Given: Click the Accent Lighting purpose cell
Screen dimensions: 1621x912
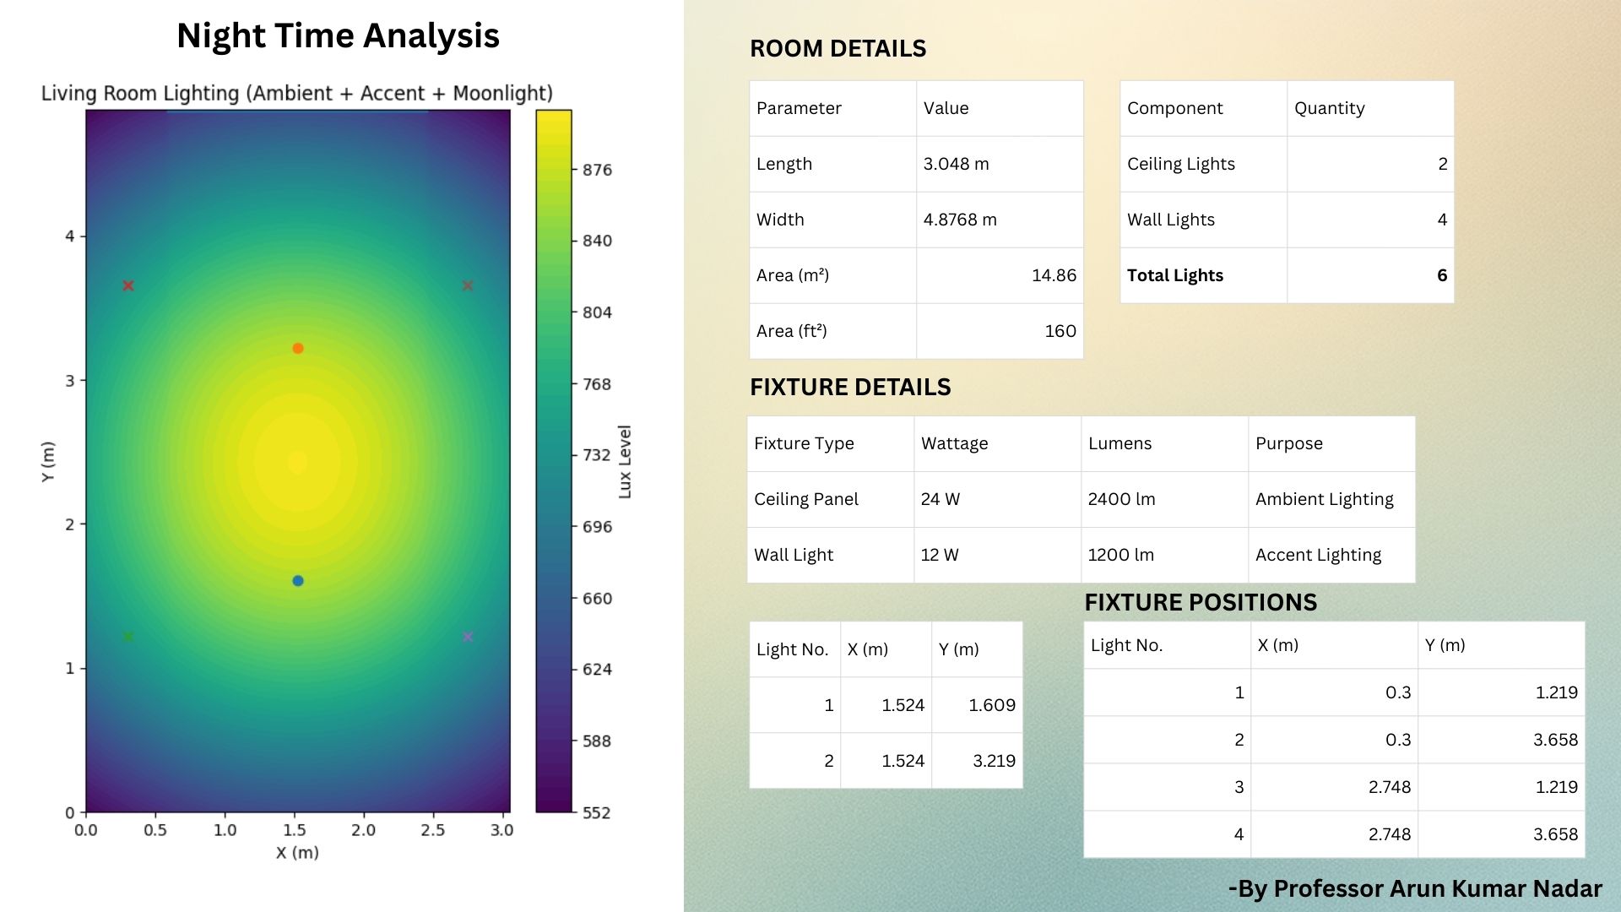Looking at the screenshot, I should pos(1318,555).
